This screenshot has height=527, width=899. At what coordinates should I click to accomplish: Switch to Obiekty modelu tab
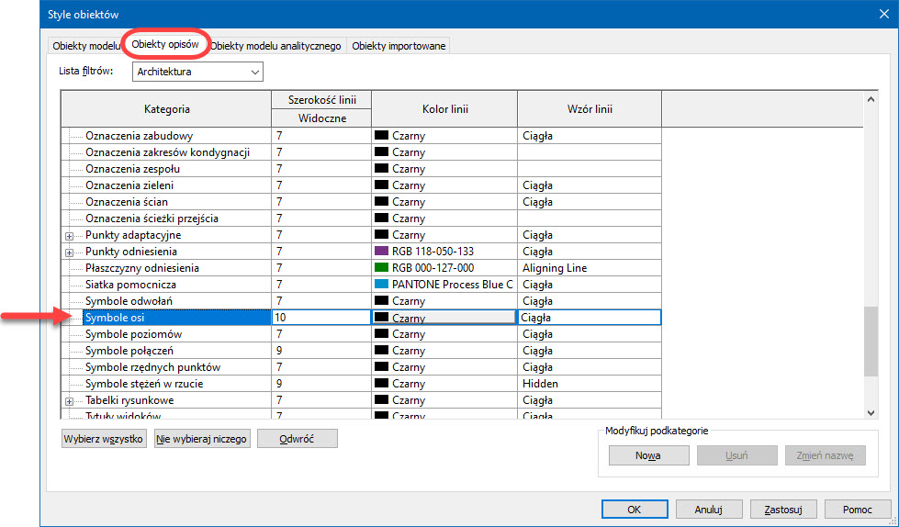pos(84,46)
